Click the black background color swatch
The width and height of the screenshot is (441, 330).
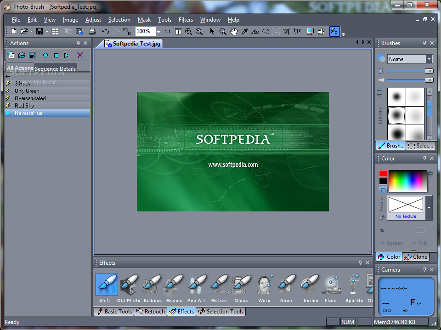point(383,182)
